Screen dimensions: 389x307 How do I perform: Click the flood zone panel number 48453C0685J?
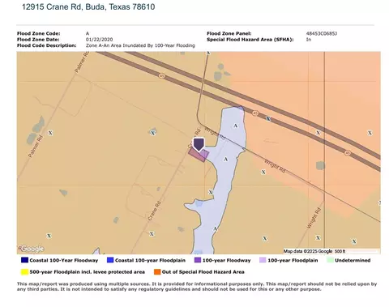[322, 33]
